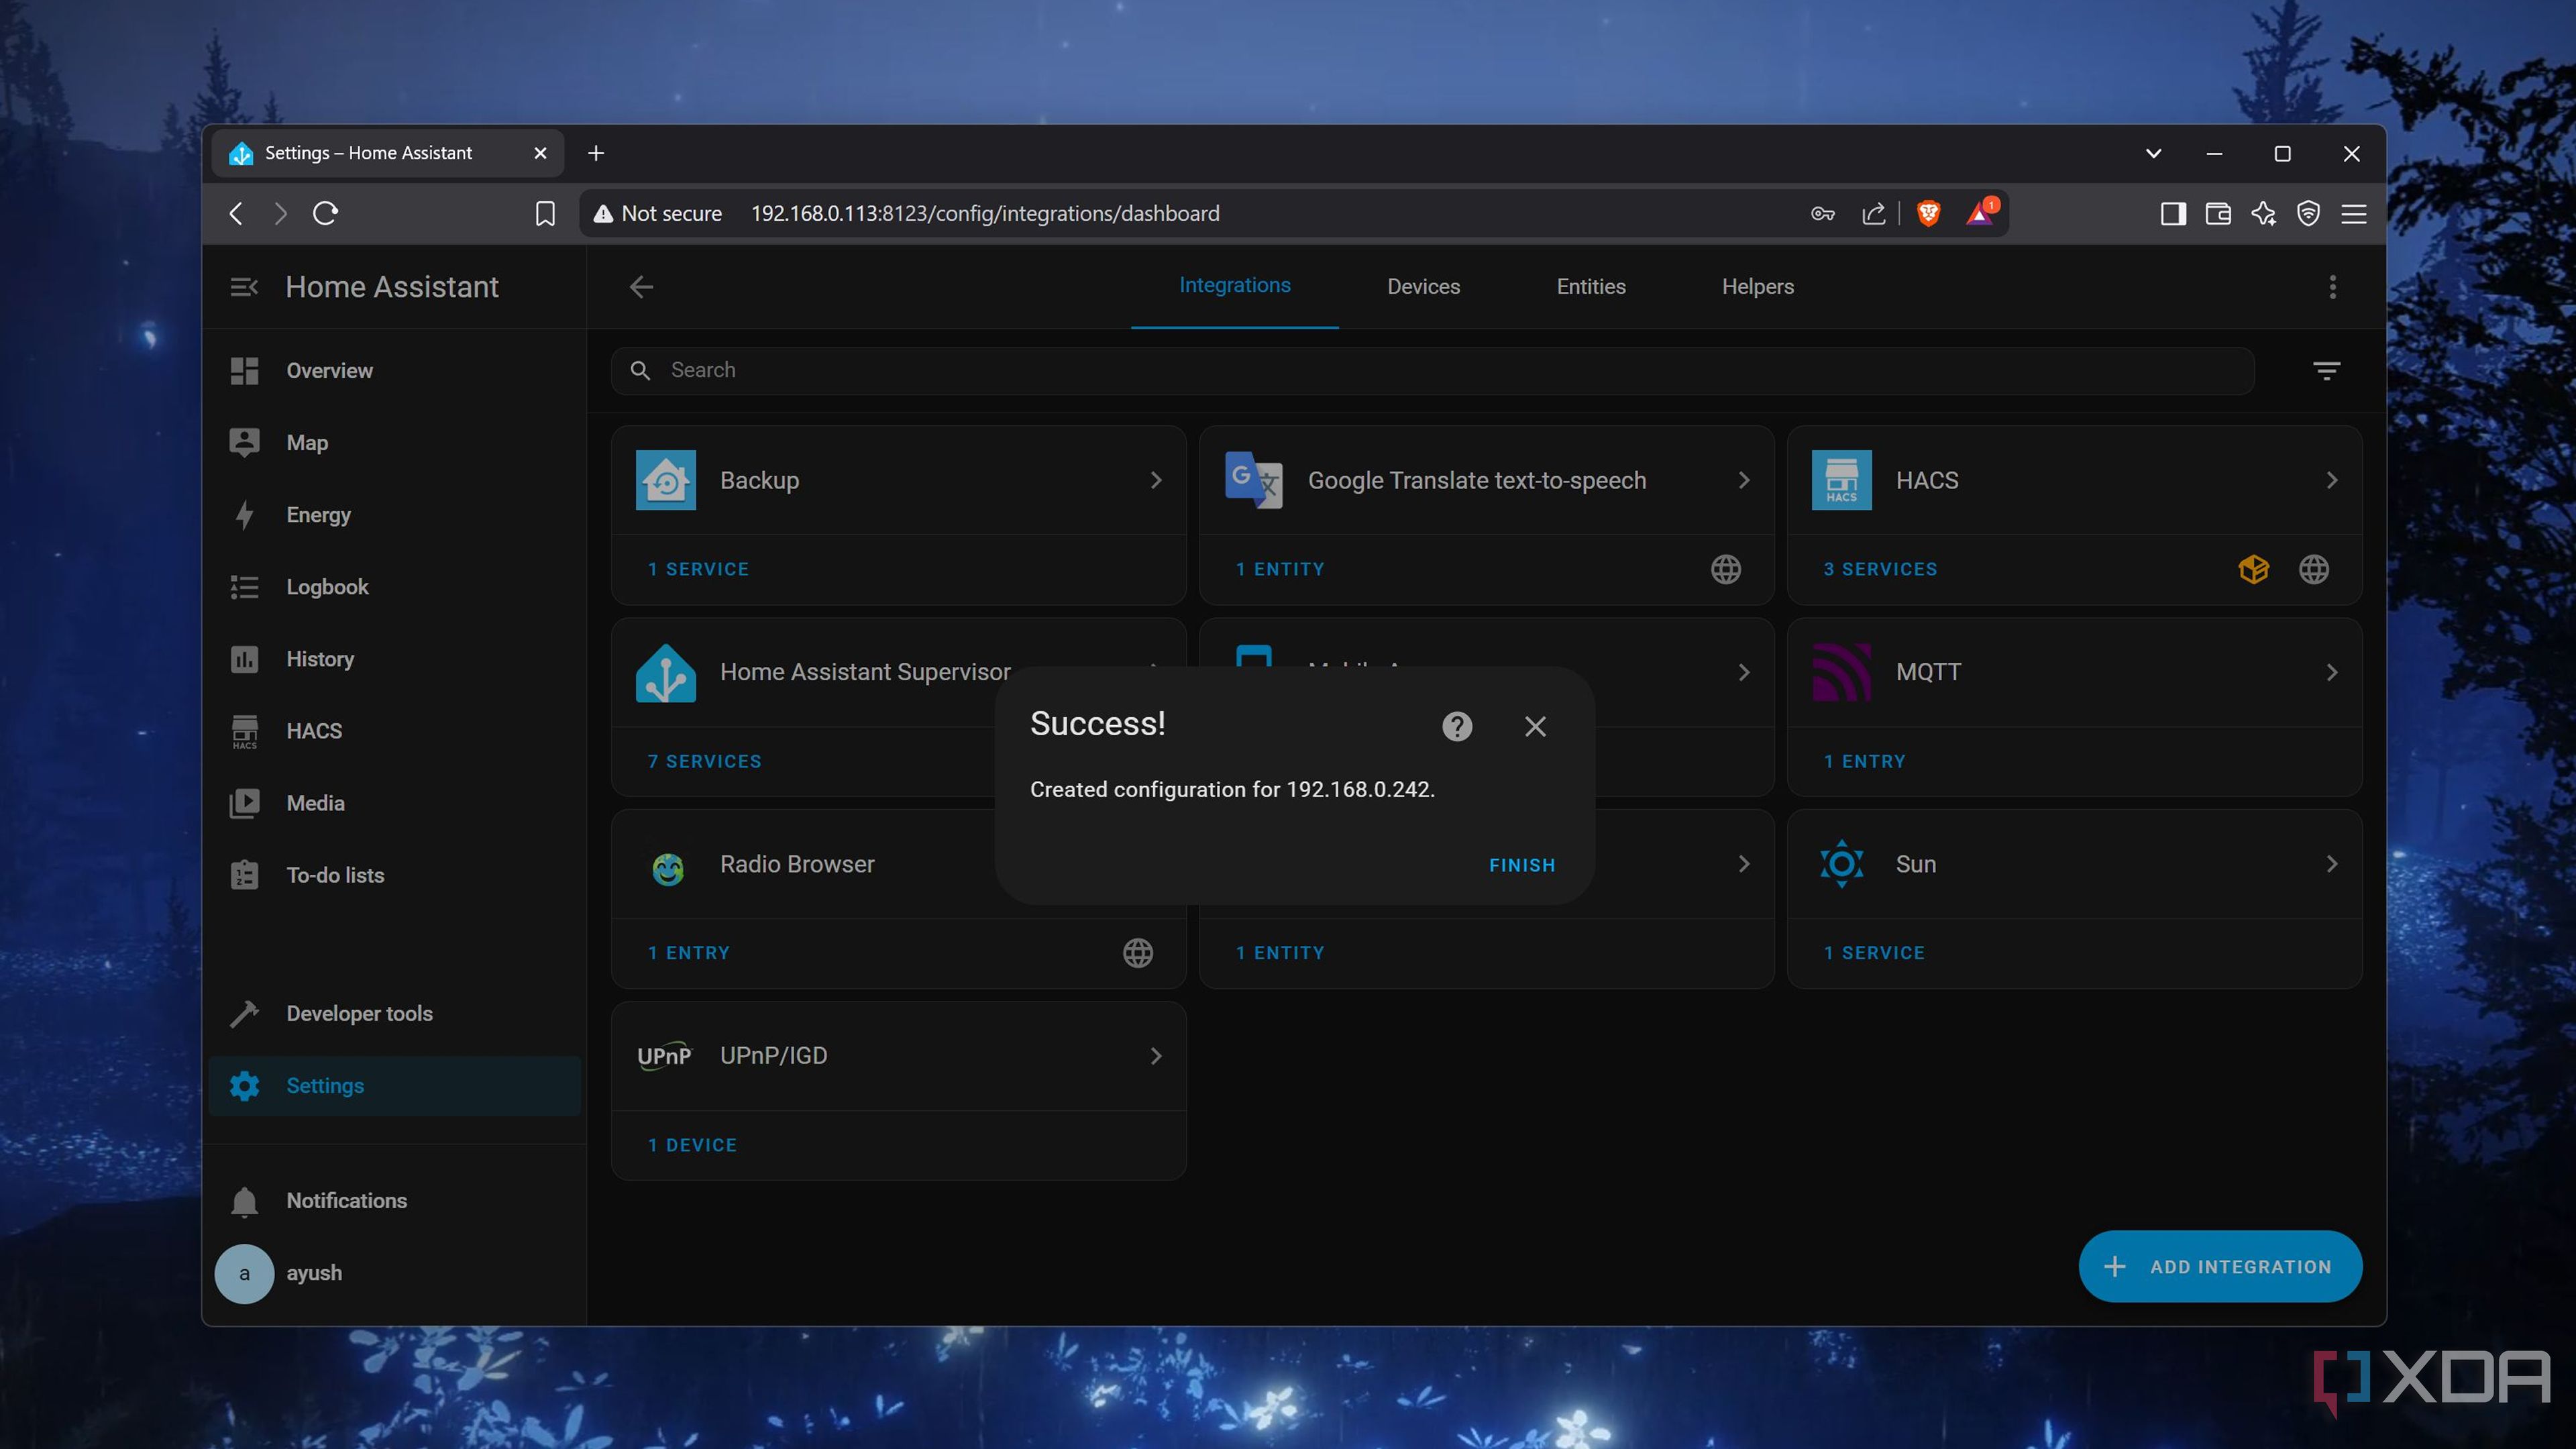Viewport: 2576px width, 1449px height.
Task: Click the address bar URL
Action: point(984,213)
